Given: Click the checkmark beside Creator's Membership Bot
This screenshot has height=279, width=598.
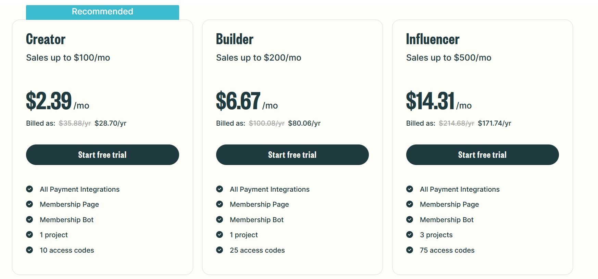Looking at the screenshot, I should coord(29,219).
